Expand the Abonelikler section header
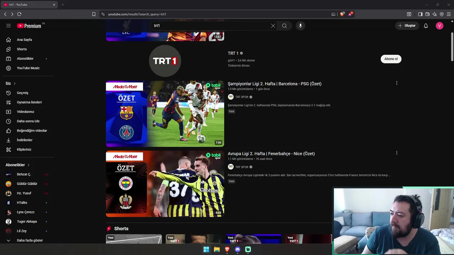454x255 pixels. (18, 165)
